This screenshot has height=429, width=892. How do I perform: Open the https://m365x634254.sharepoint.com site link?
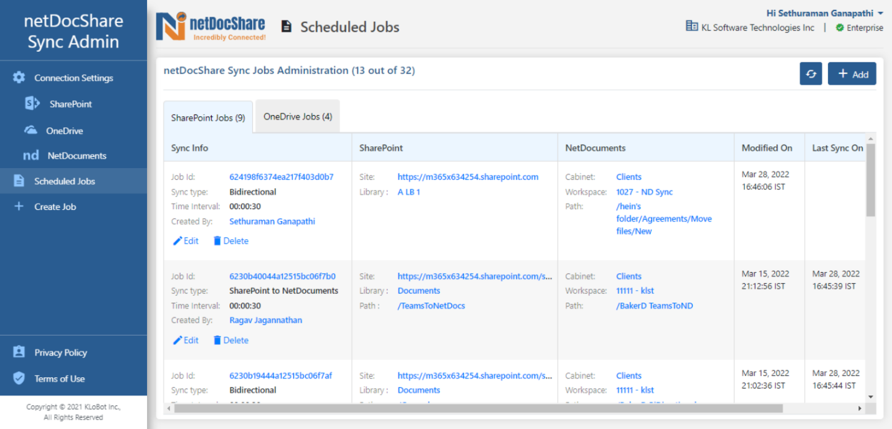[x=468, y=177]
